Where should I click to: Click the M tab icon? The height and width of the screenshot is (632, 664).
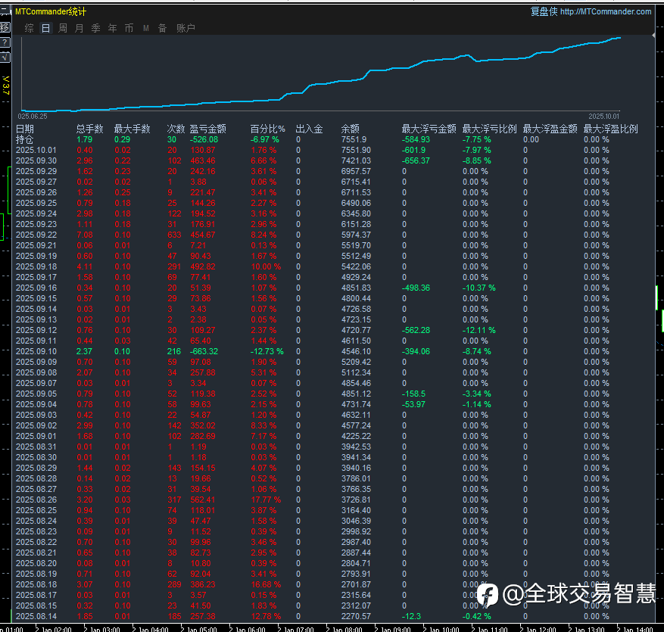pyautogui.click(x=145, y=28)
